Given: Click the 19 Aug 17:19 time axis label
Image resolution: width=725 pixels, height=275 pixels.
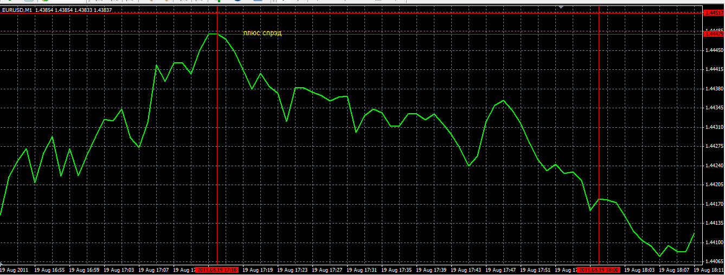Looking at the screenshot, I should [x=258, y=270].
